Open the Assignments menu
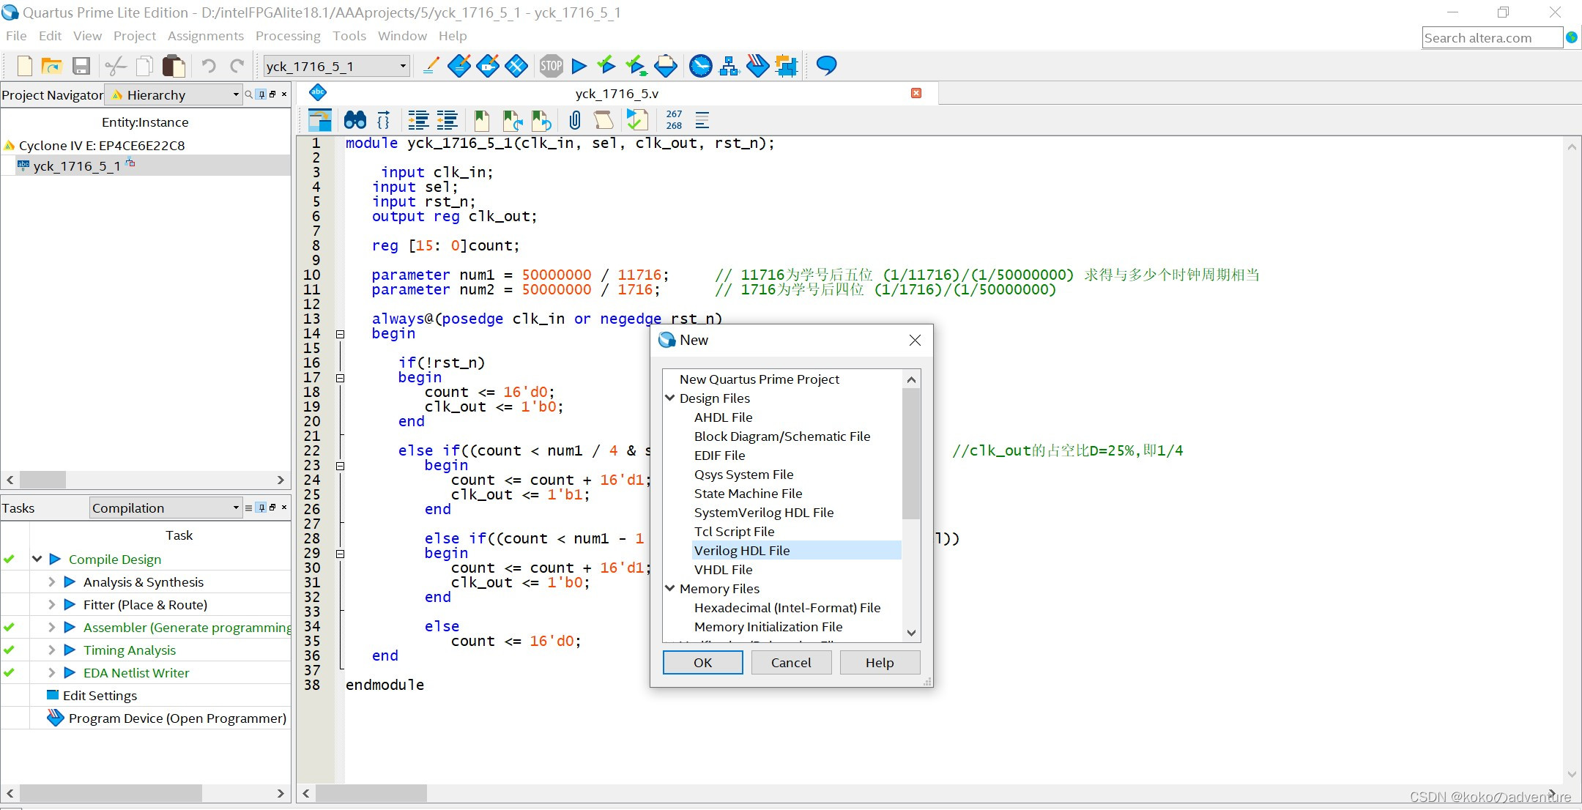 pos(205,36)
